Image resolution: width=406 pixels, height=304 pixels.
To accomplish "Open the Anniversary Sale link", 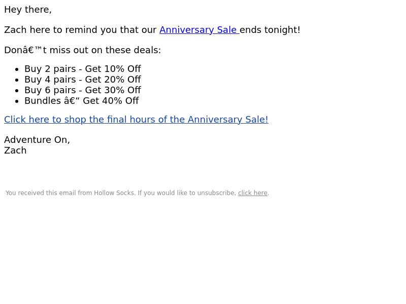I will pyautogui.click(x=199, y=30).
